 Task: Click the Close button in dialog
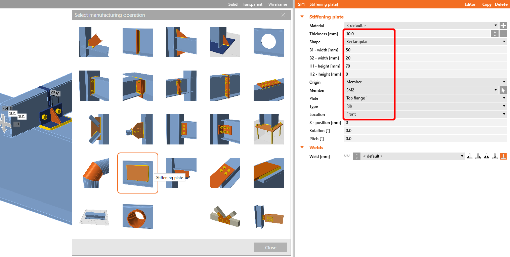(x=270, y=248)
